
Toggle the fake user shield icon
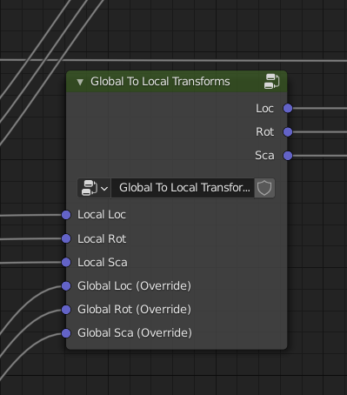point(264,188)
